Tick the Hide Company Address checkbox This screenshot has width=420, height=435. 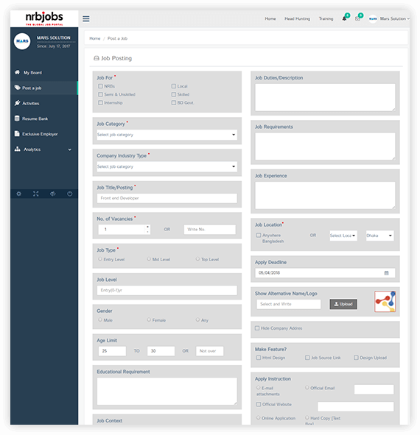tap(257, 328)
